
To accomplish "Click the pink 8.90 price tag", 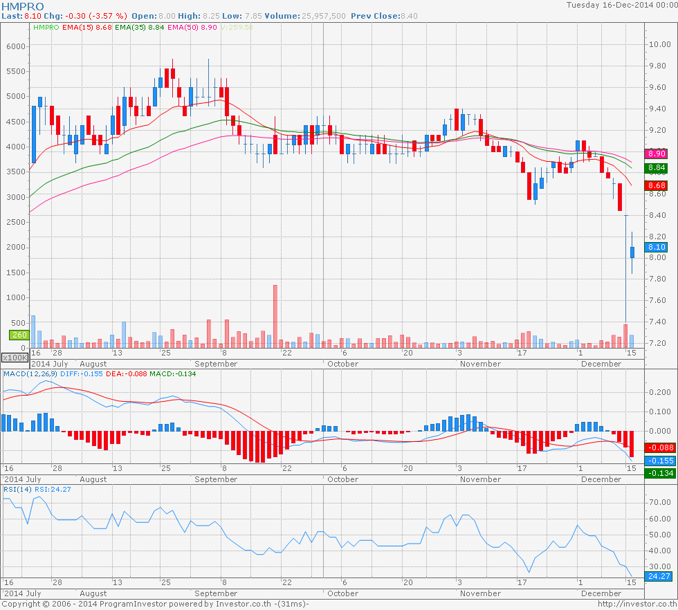I will point(657,154).
